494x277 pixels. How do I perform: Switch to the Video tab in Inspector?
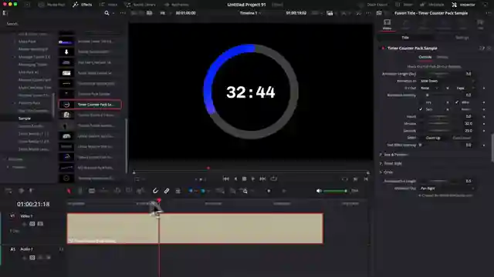(387, 25)
